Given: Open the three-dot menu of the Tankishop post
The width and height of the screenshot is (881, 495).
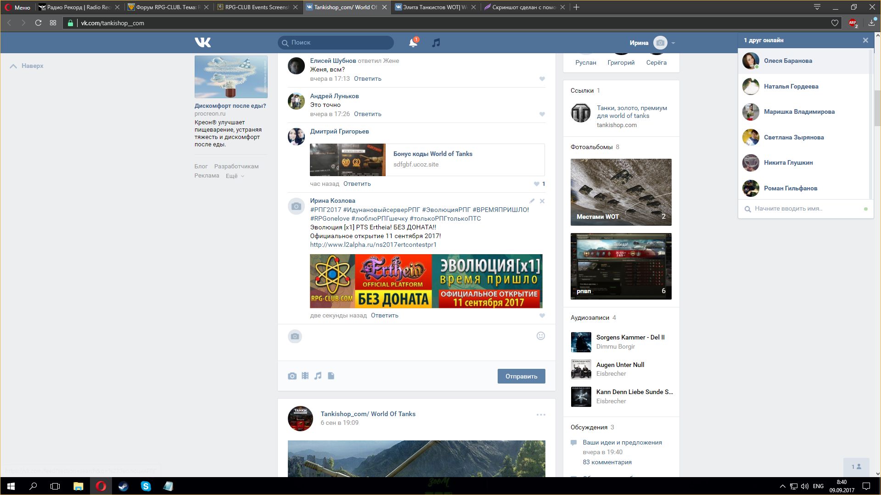Looking at the screenshot, I should point(541,415).
